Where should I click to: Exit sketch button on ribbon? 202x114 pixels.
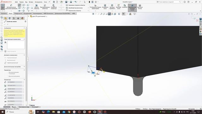click(3, 7)
